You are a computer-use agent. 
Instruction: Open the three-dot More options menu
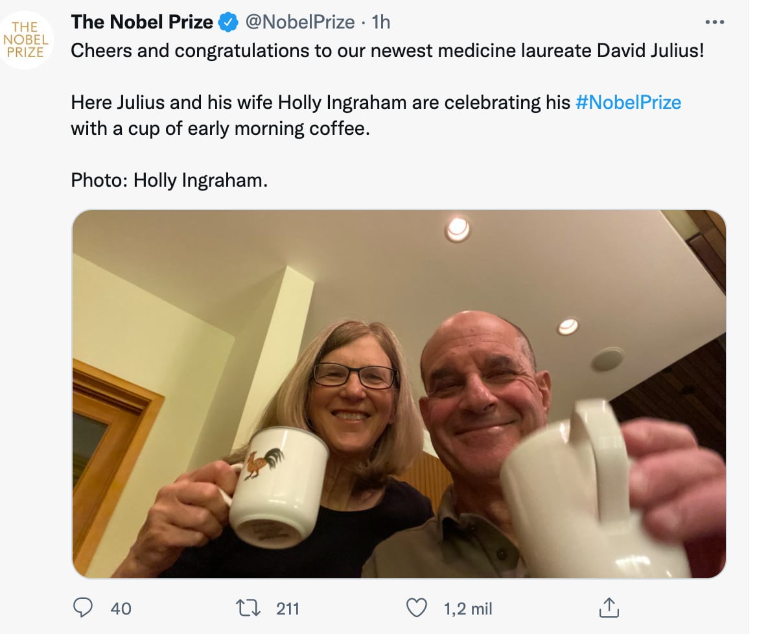(714, 22)
